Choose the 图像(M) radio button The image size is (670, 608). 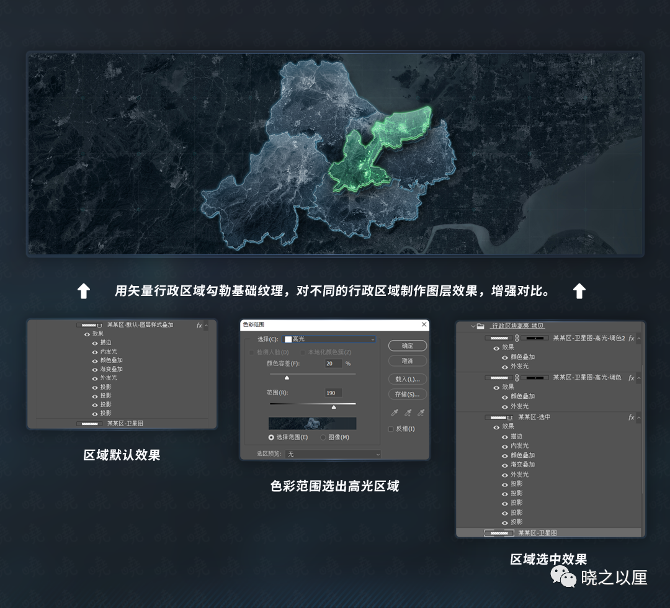323,437
